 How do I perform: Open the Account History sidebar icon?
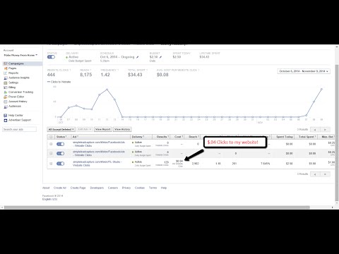coord(6,102)
